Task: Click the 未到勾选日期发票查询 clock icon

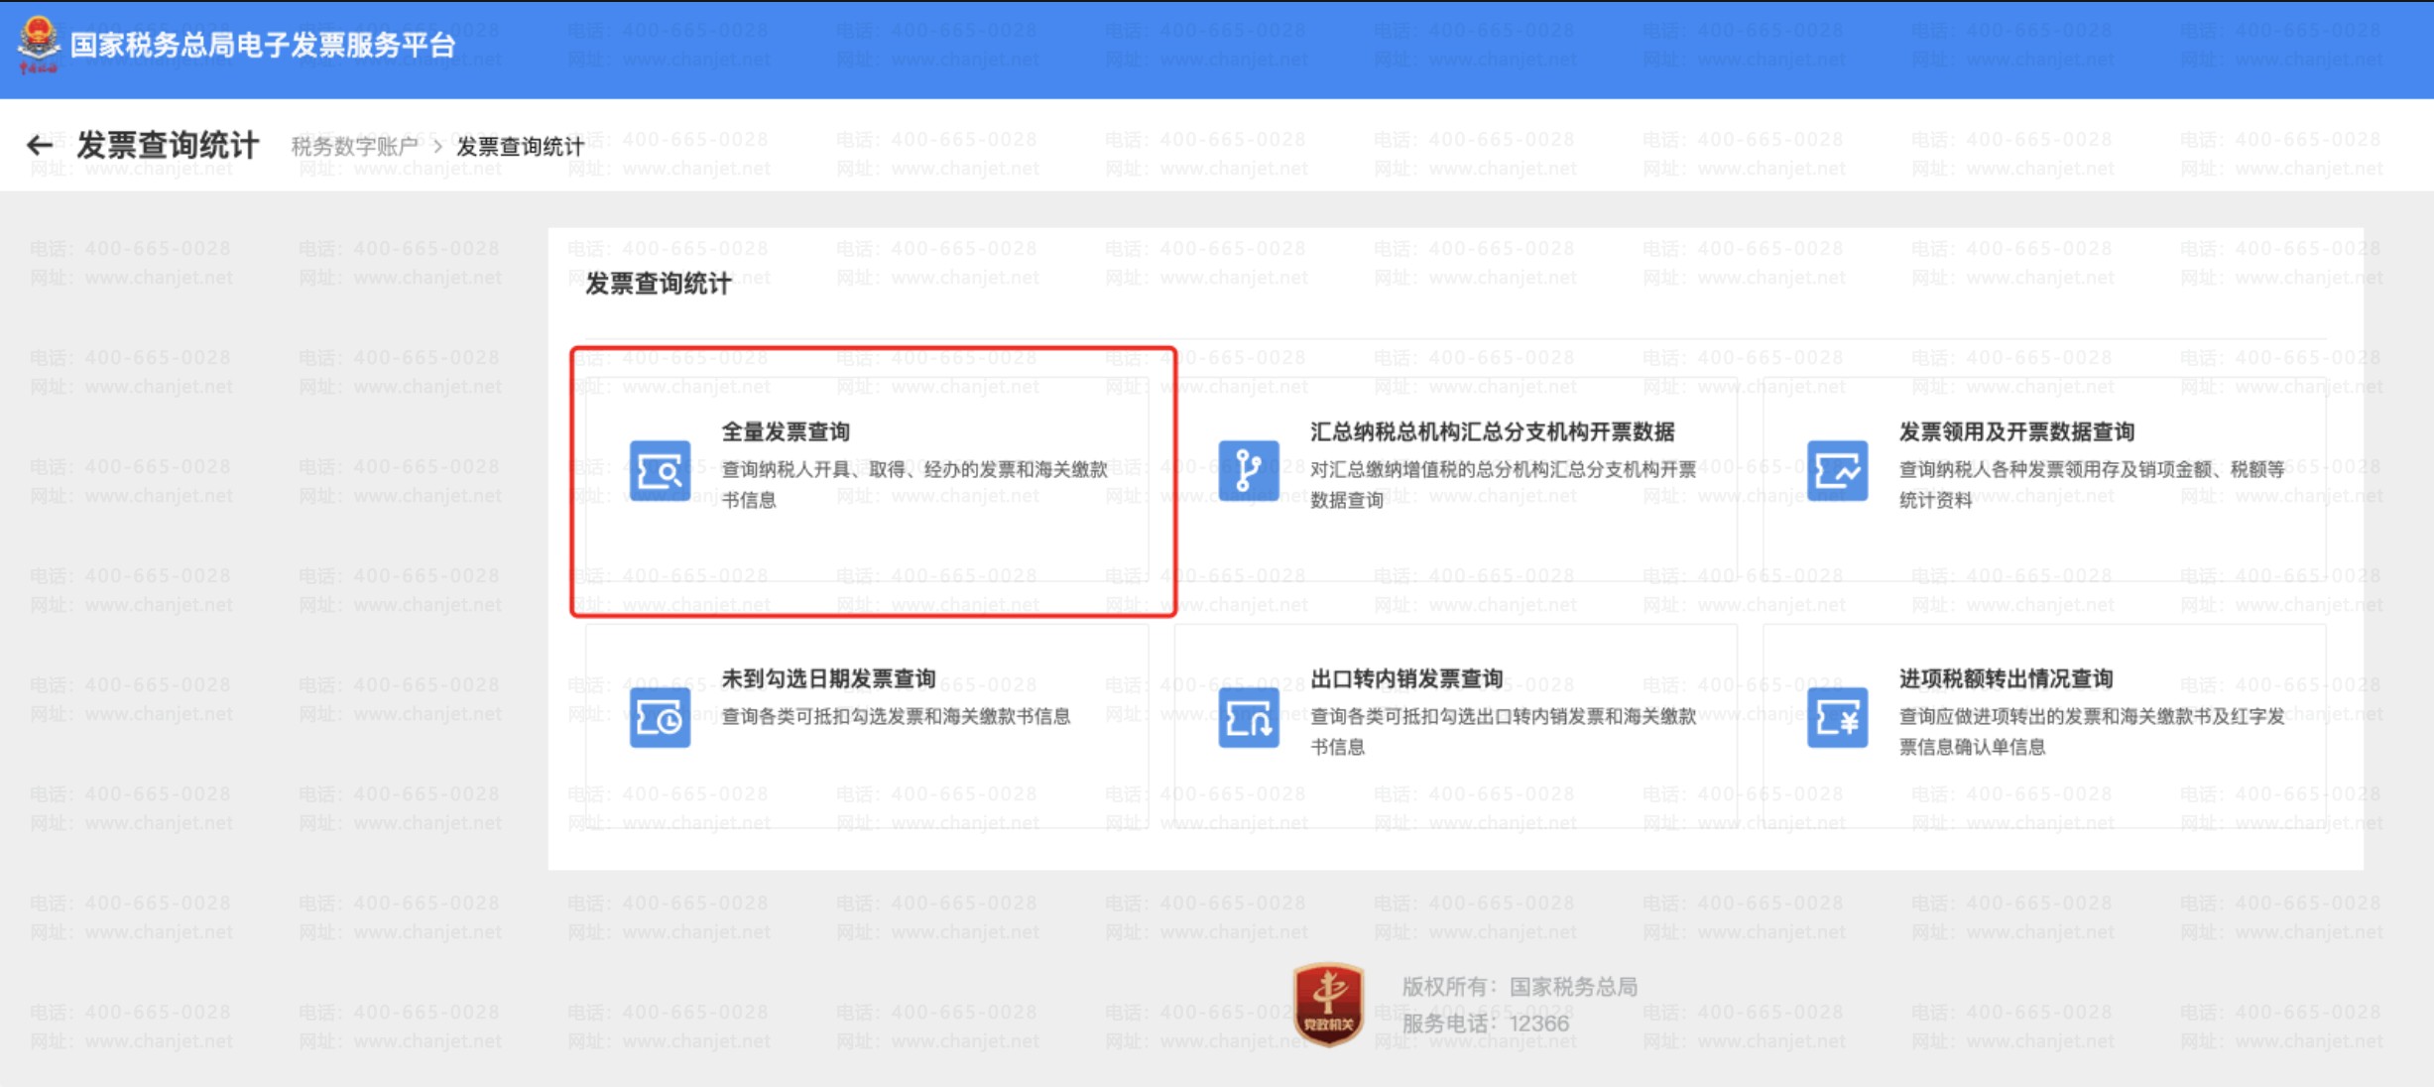Action: coord(660,717)
